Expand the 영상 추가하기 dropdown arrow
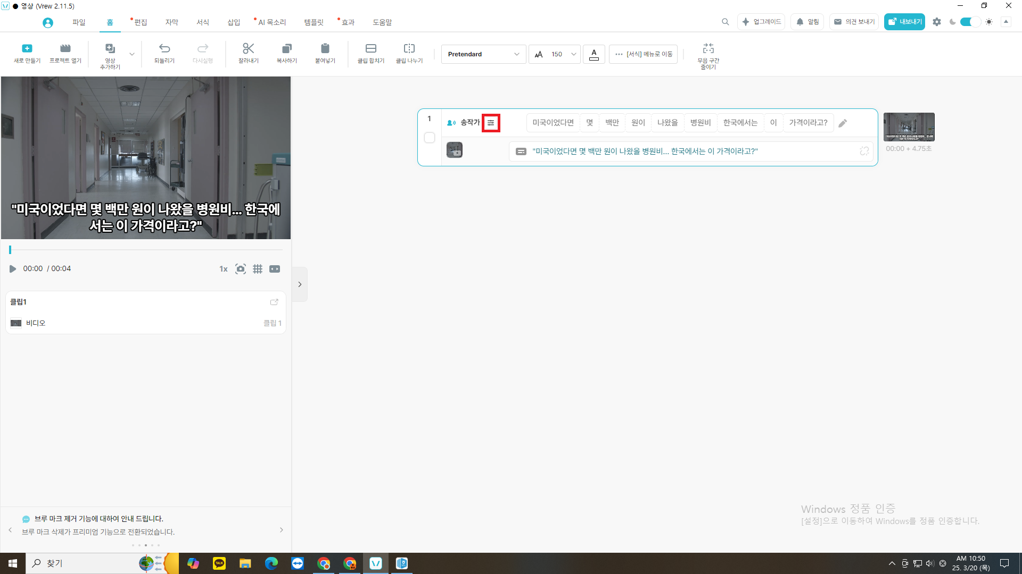 pos(132,54)
